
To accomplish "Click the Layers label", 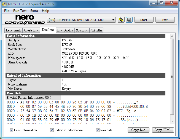I will tap(12, 80).
